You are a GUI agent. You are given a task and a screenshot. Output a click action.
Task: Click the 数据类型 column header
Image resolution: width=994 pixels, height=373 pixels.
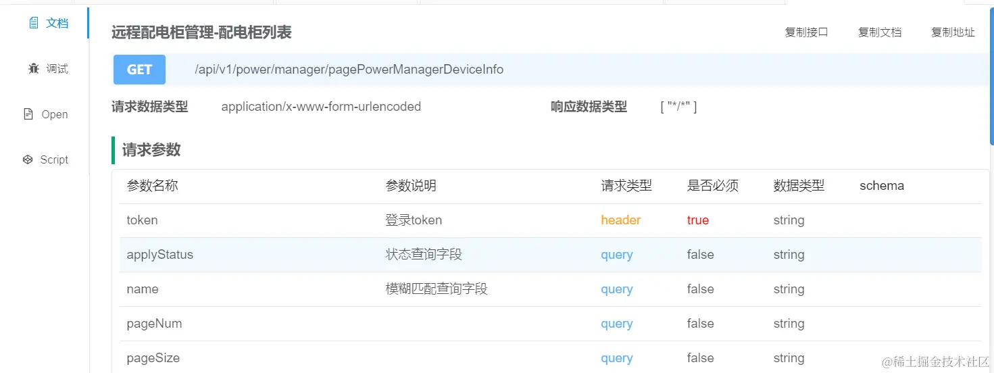coord(799,186)
